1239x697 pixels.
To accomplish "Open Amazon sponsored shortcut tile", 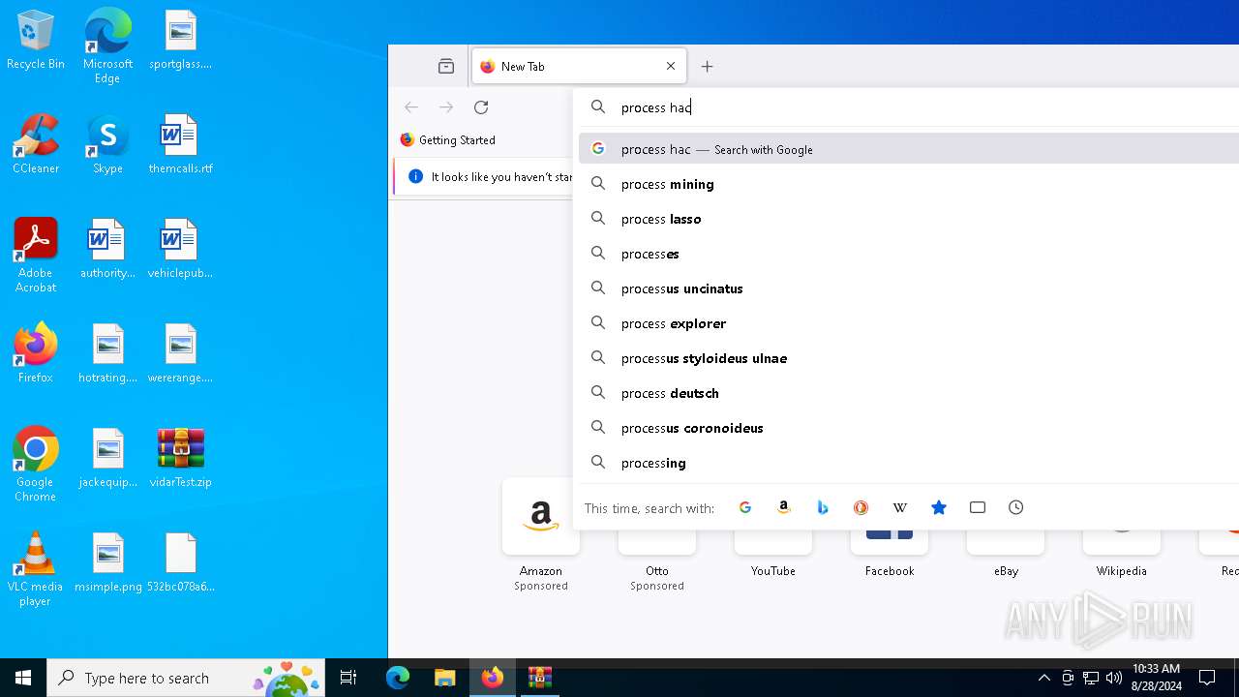I will pyautogui.click(x=541, y=536).
